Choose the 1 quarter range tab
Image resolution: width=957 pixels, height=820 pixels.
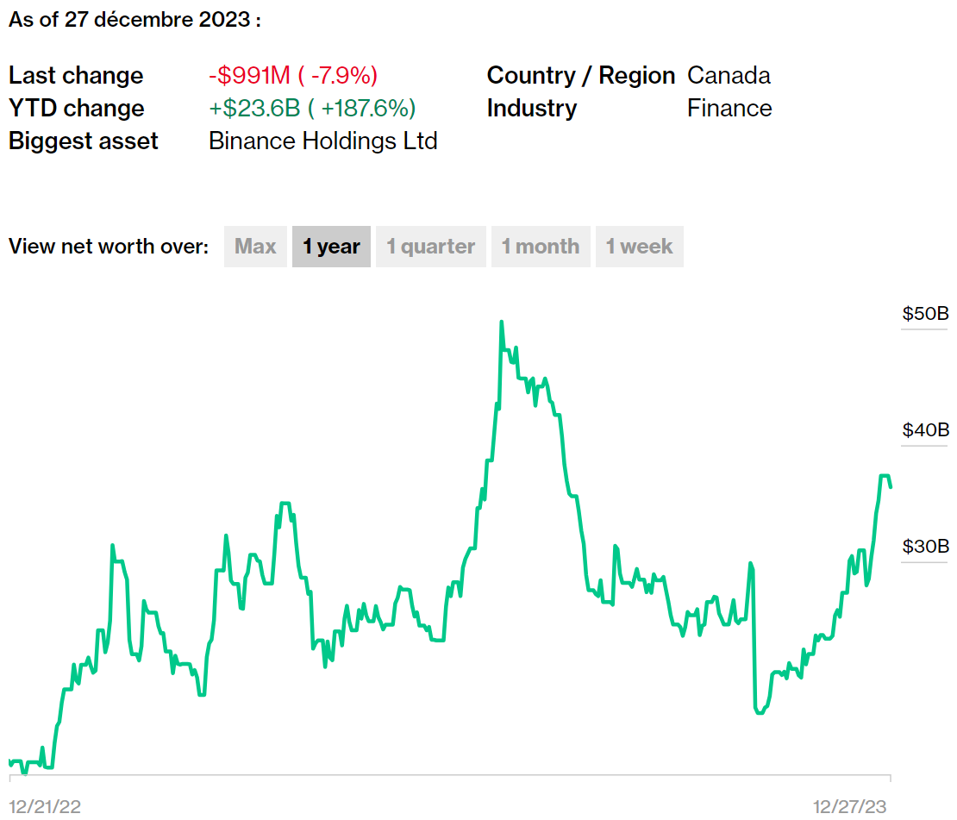pos(430,247)
